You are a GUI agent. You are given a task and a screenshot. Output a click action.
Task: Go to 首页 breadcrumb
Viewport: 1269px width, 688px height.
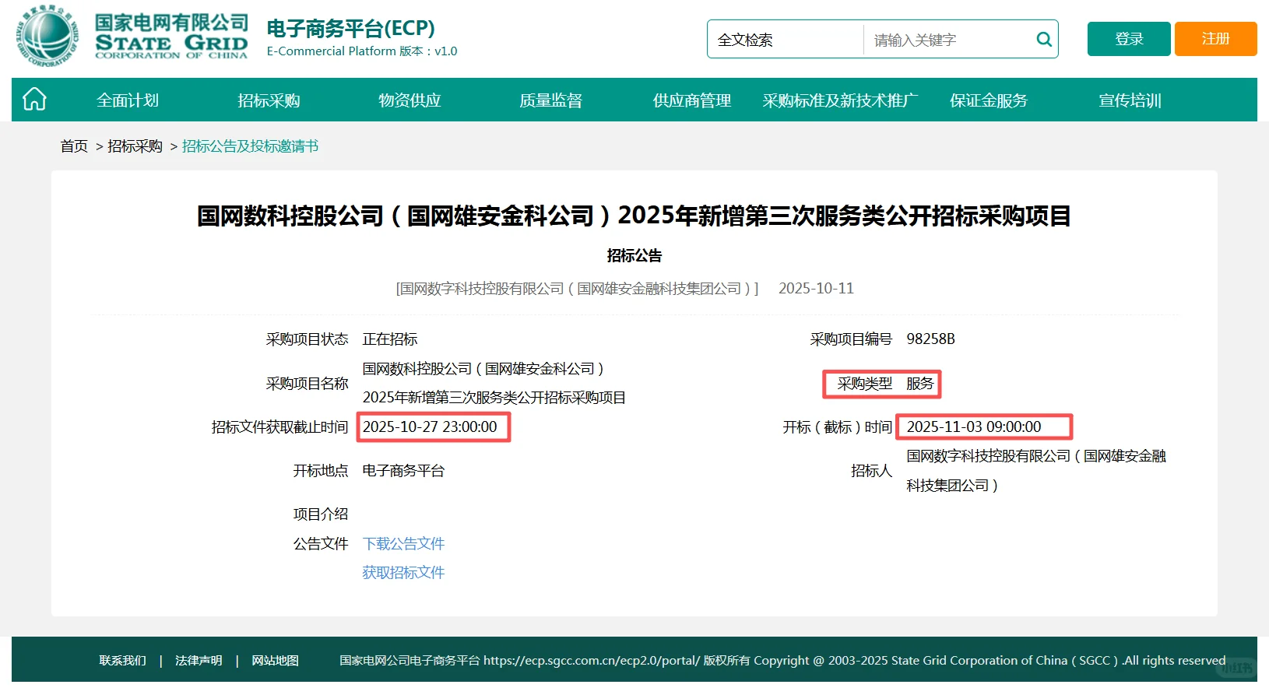click(x=74, y=146)
